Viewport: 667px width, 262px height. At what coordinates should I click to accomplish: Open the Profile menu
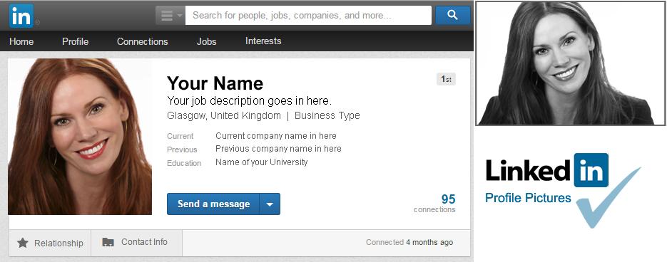point(76,41)
